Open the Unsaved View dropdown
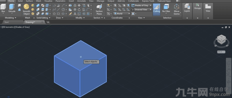This screenshot has height=98, width=232. pos(141,9)
